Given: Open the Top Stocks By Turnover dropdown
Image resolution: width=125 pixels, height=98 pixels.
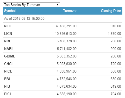Looking at the screenshot, I should pos(31,5).
